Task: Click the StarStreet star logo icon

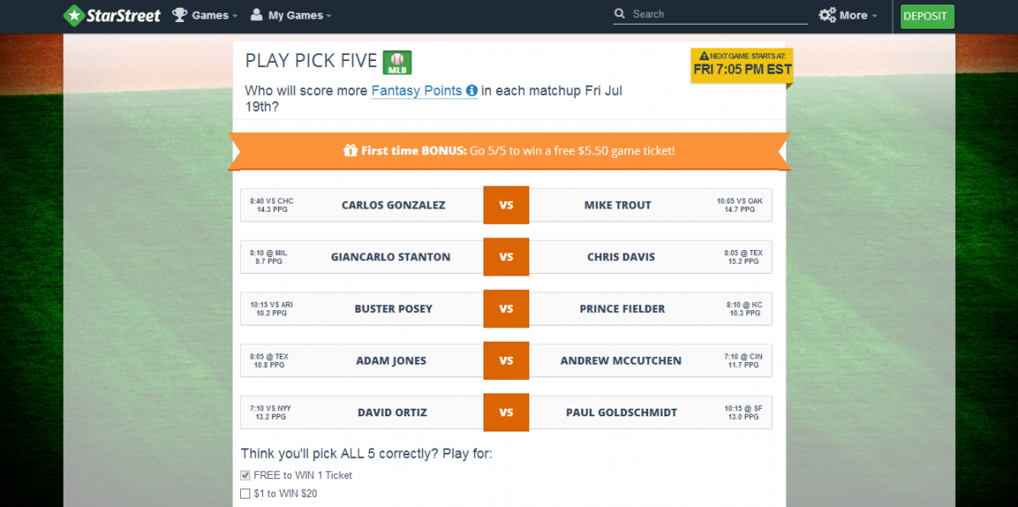Action: pyautogui.click(x=75, y=15)
